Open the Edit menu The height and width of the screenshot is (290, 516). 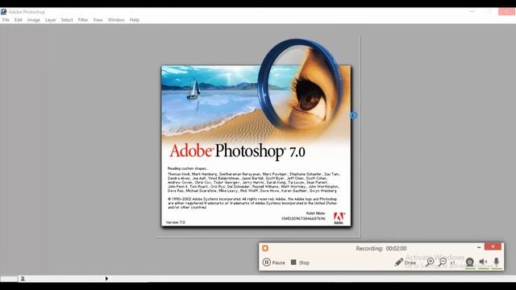19,20
